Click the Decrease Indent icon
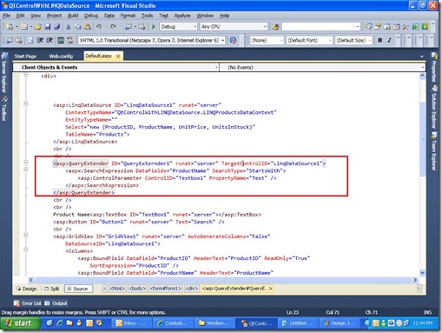 (40, 40)
